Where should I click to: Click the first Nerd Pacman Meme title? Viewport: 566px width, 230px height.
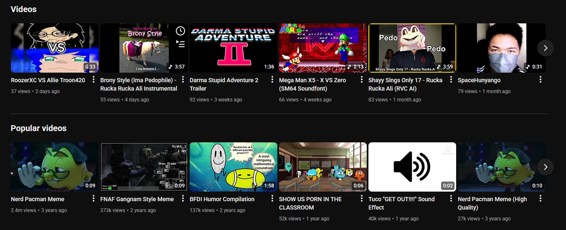(x=38, y=199)
